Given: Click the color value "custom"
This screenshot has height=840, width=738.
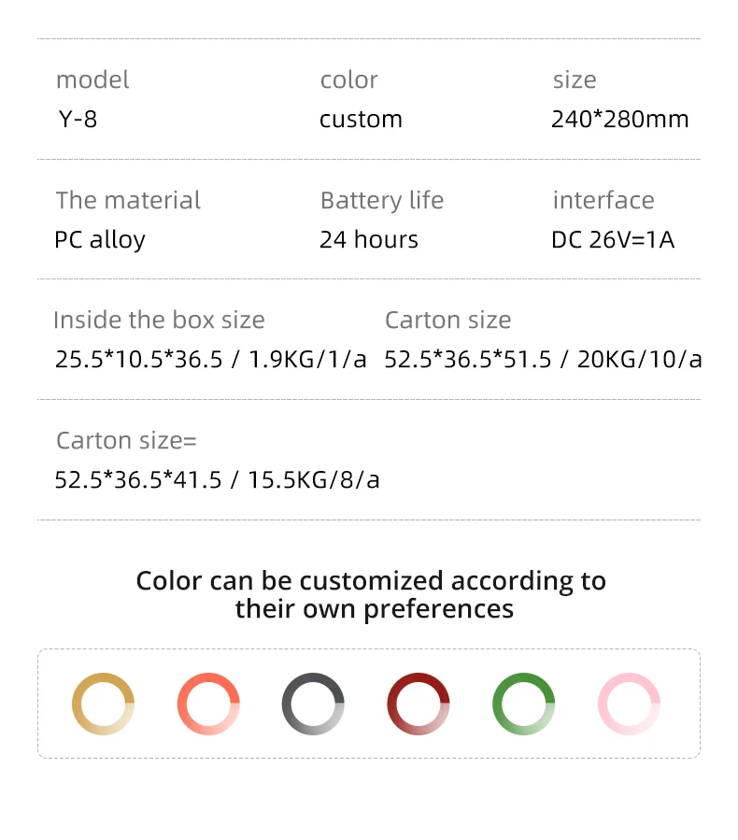Looking at the screenshot, I should point(361,120).
